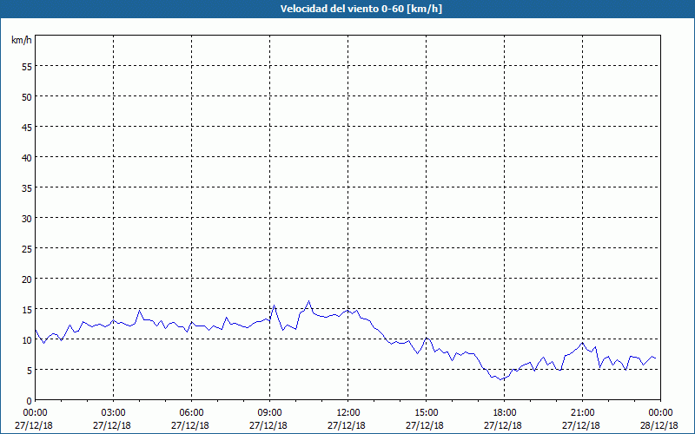Click the '21:00' time label
This screenshot has height=434, width=695.
point(582,413)
